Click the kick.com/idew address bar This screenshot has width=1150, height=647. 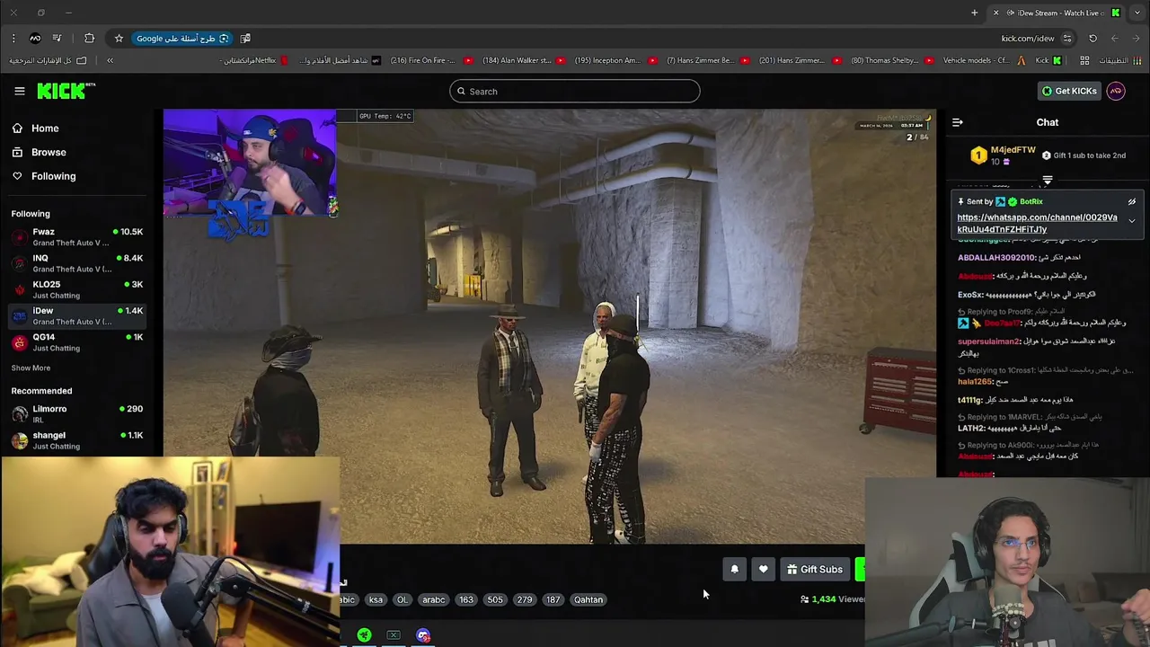(1028, 39)
